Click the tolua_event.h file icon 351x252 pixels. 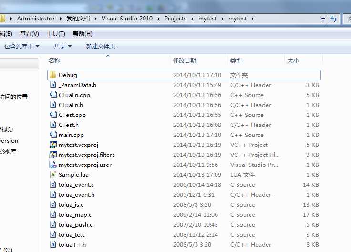53,194
